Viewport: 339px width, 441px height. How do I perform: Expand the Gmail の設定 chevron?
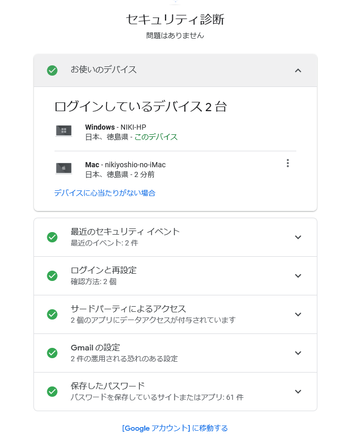[298, 352]
